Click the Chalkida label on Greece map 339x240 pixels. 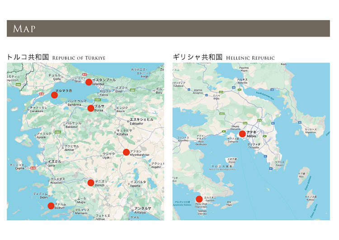(242, 81)
